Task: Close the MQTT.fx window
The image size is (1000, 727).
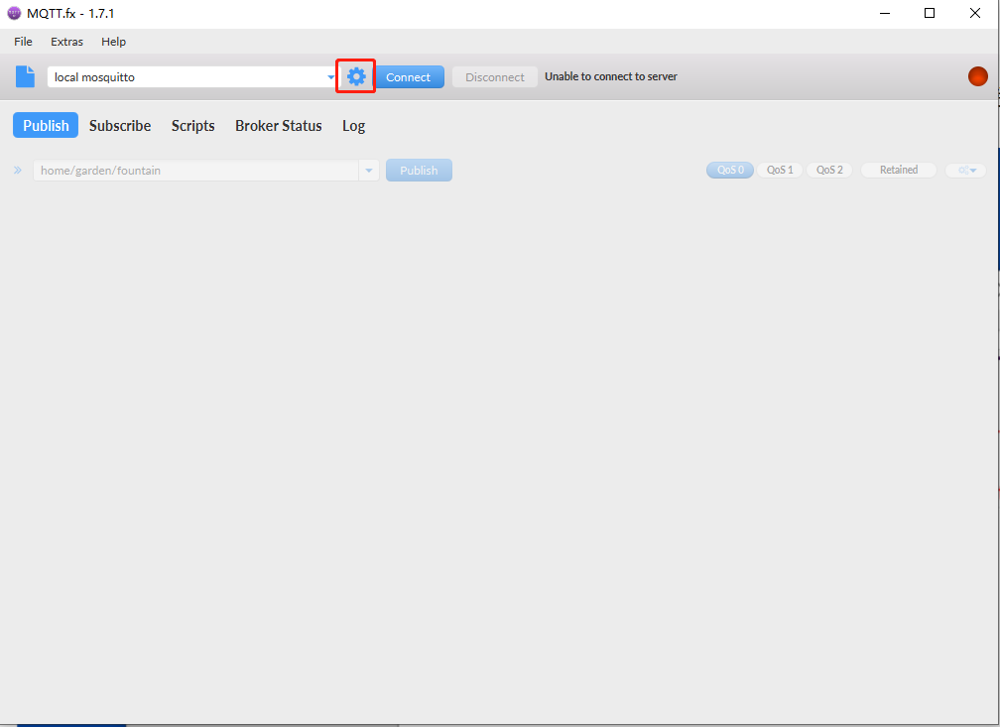Action: coord(974,14)
